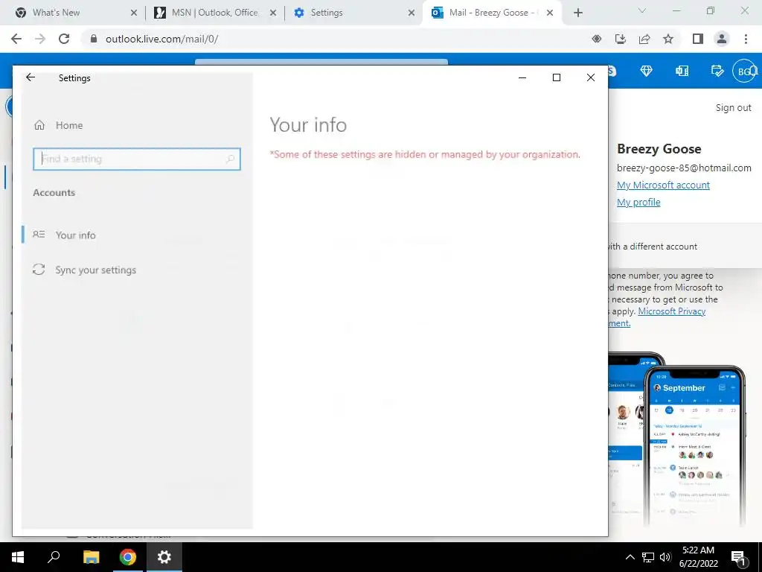This screenshot has width=762, height=572.
Task: Click Settings gear on taskbar
Action: coord(164,557)
